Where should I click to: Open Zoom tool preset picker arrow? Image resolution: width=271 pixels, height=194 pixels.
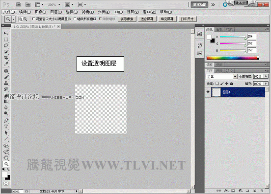tap(13, 19)
